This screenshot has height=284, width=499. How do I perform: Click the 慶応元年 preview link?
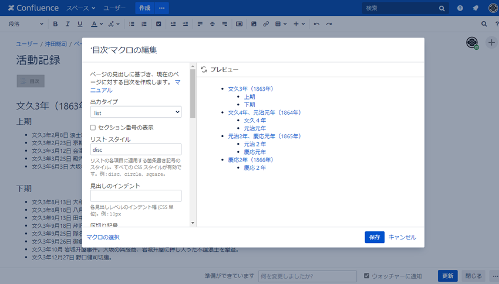(255, 152)
